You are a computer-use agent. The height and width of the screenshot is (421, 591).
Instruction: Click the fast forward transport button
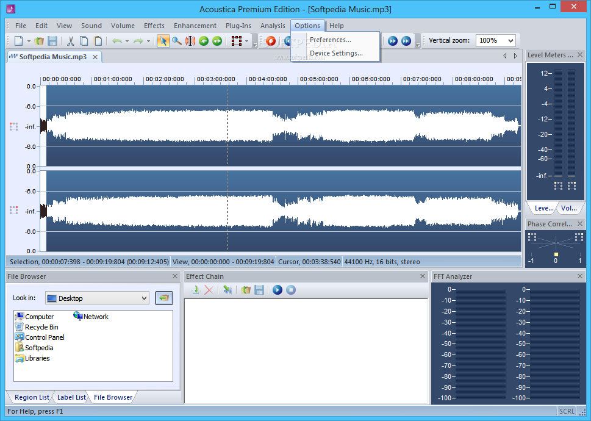pos(393,41)
